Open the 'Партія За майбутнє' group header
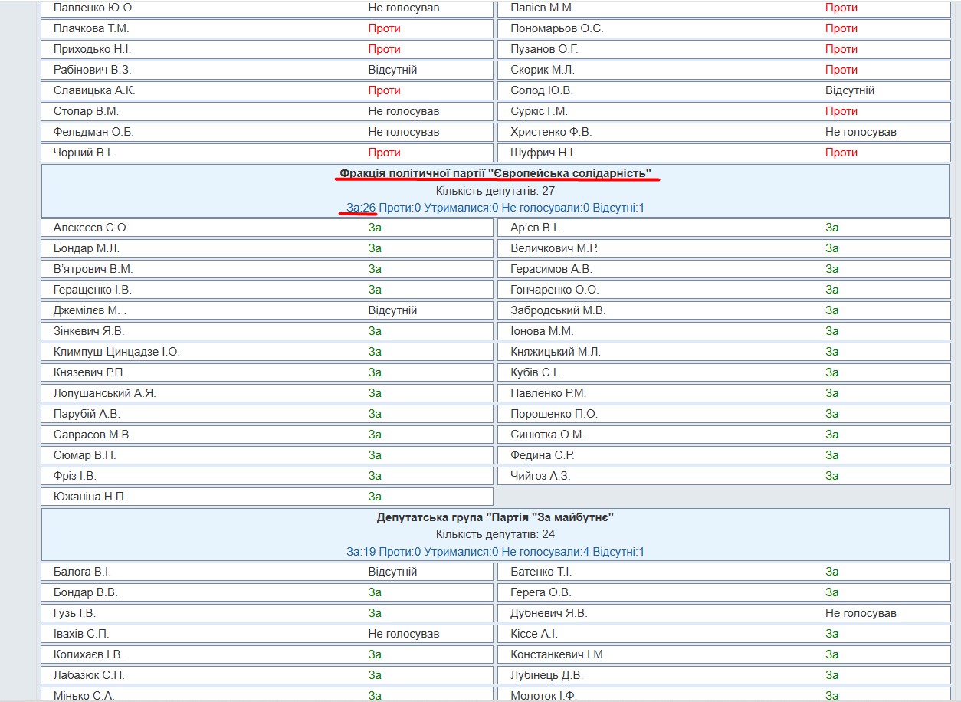961x702 pixels. pos(496,517)
